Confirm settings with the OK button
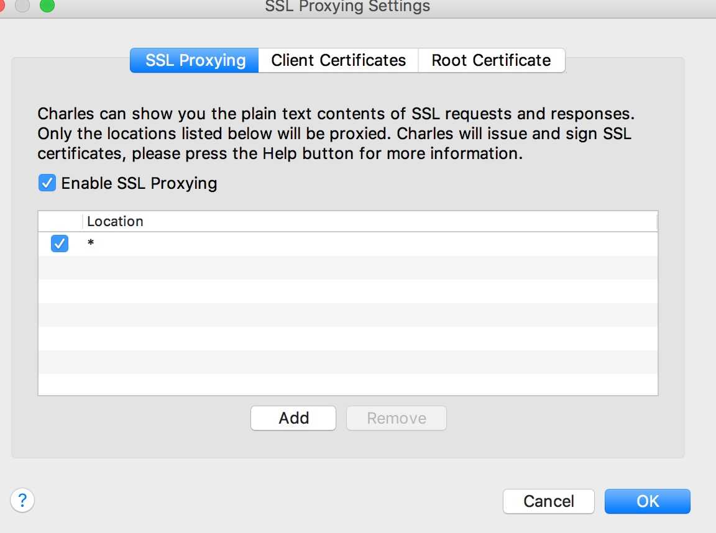 (648, 501)
